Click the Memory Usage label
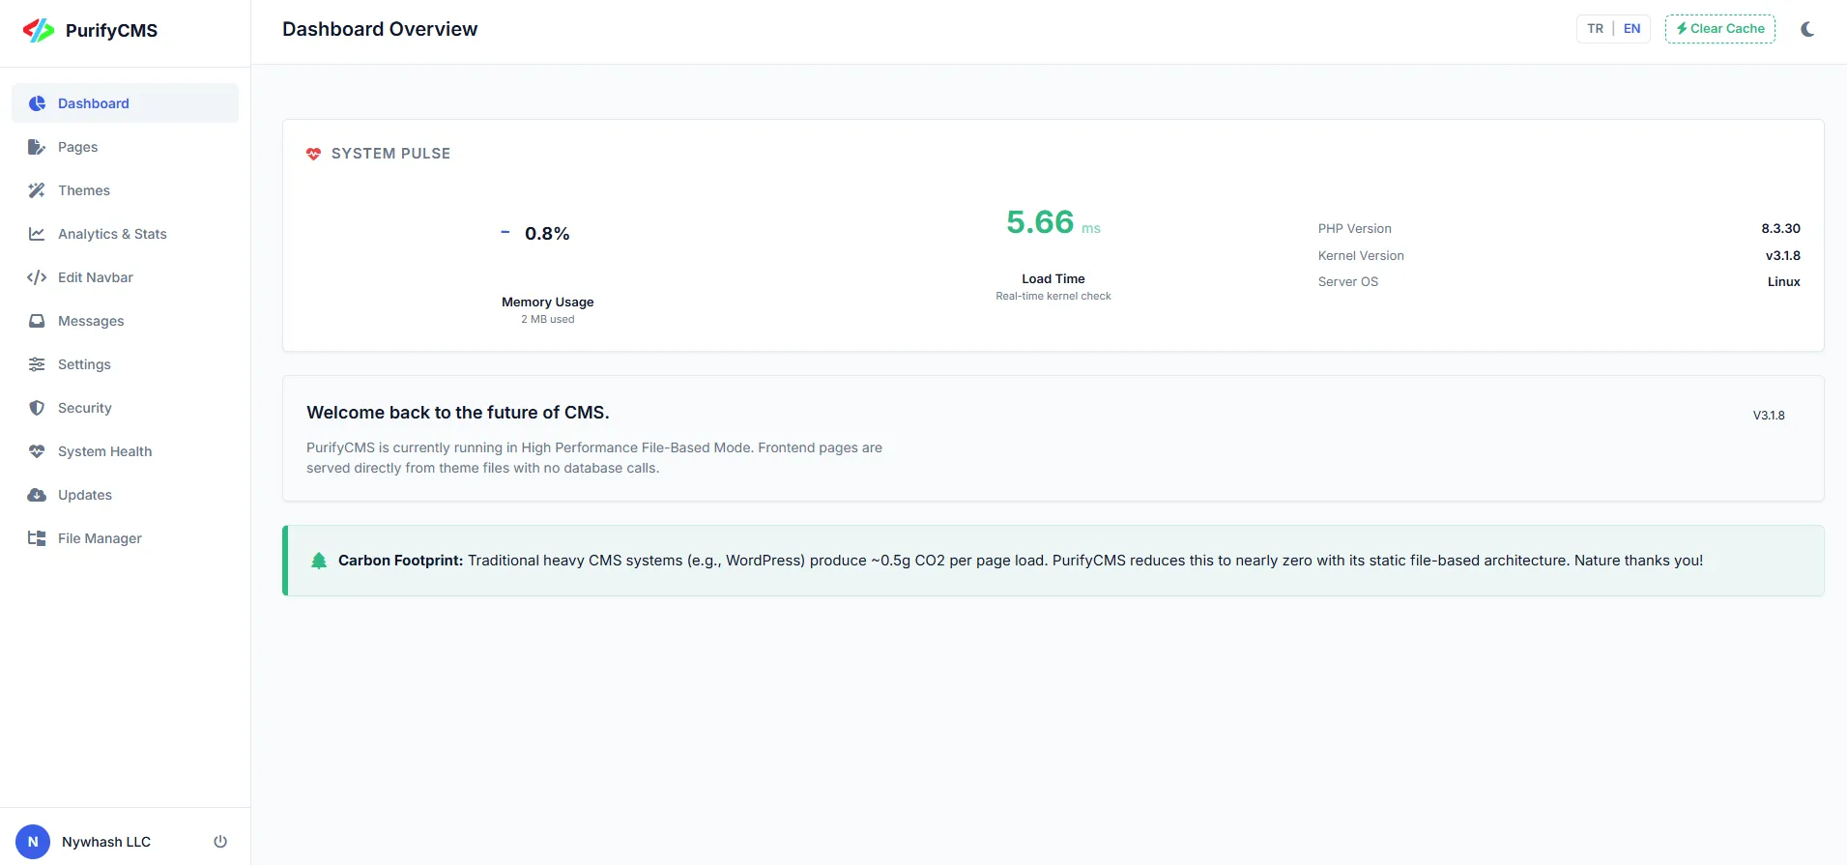The width and height of the screenshot is (1847, 865). [x=548, y=303]
